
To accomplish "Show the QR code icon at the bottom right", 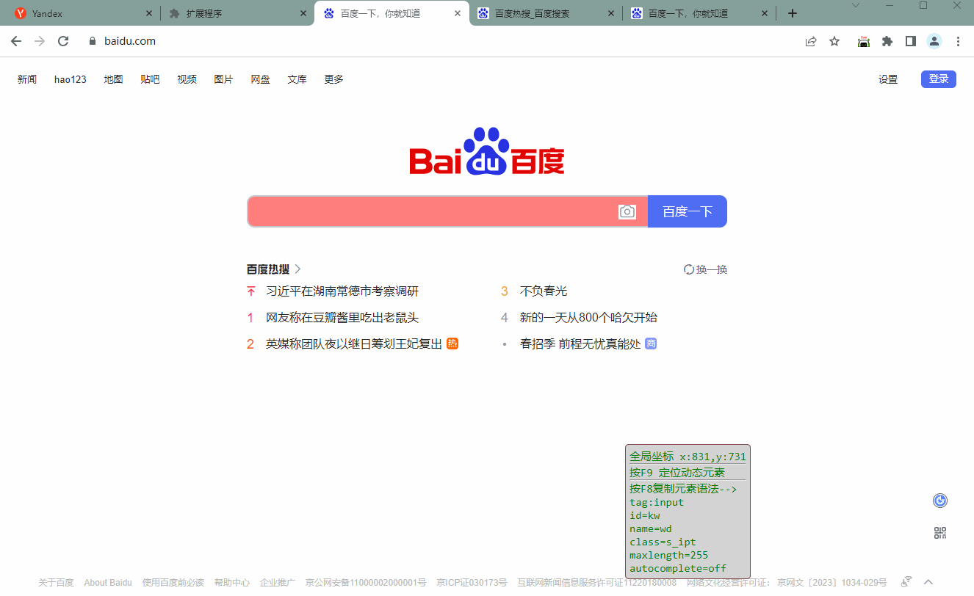I will [940, 533].
